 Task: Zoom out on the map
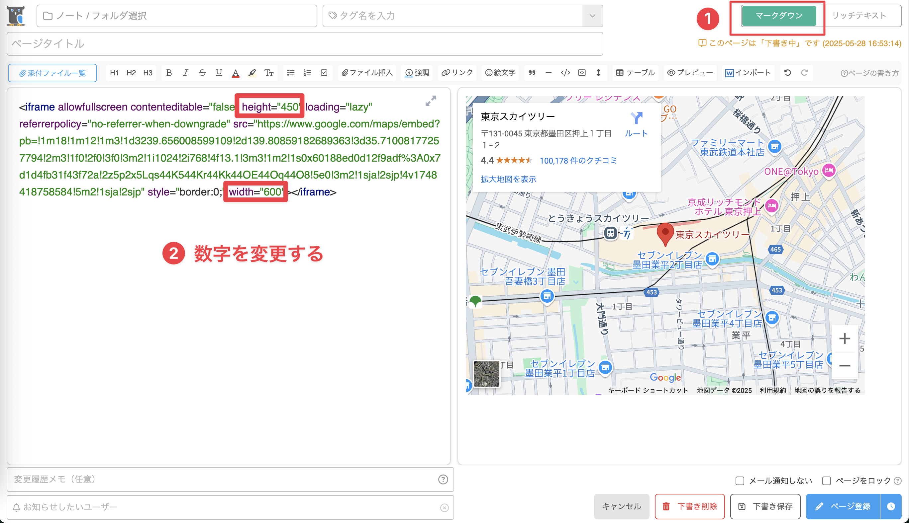845,366
